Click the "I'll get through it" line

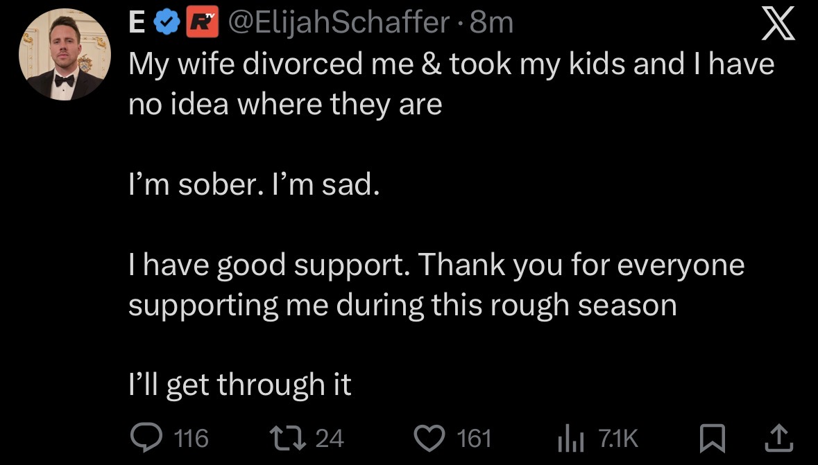coord(240,385)
